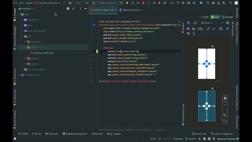Click the Git update project branch icon

(178, 3)
